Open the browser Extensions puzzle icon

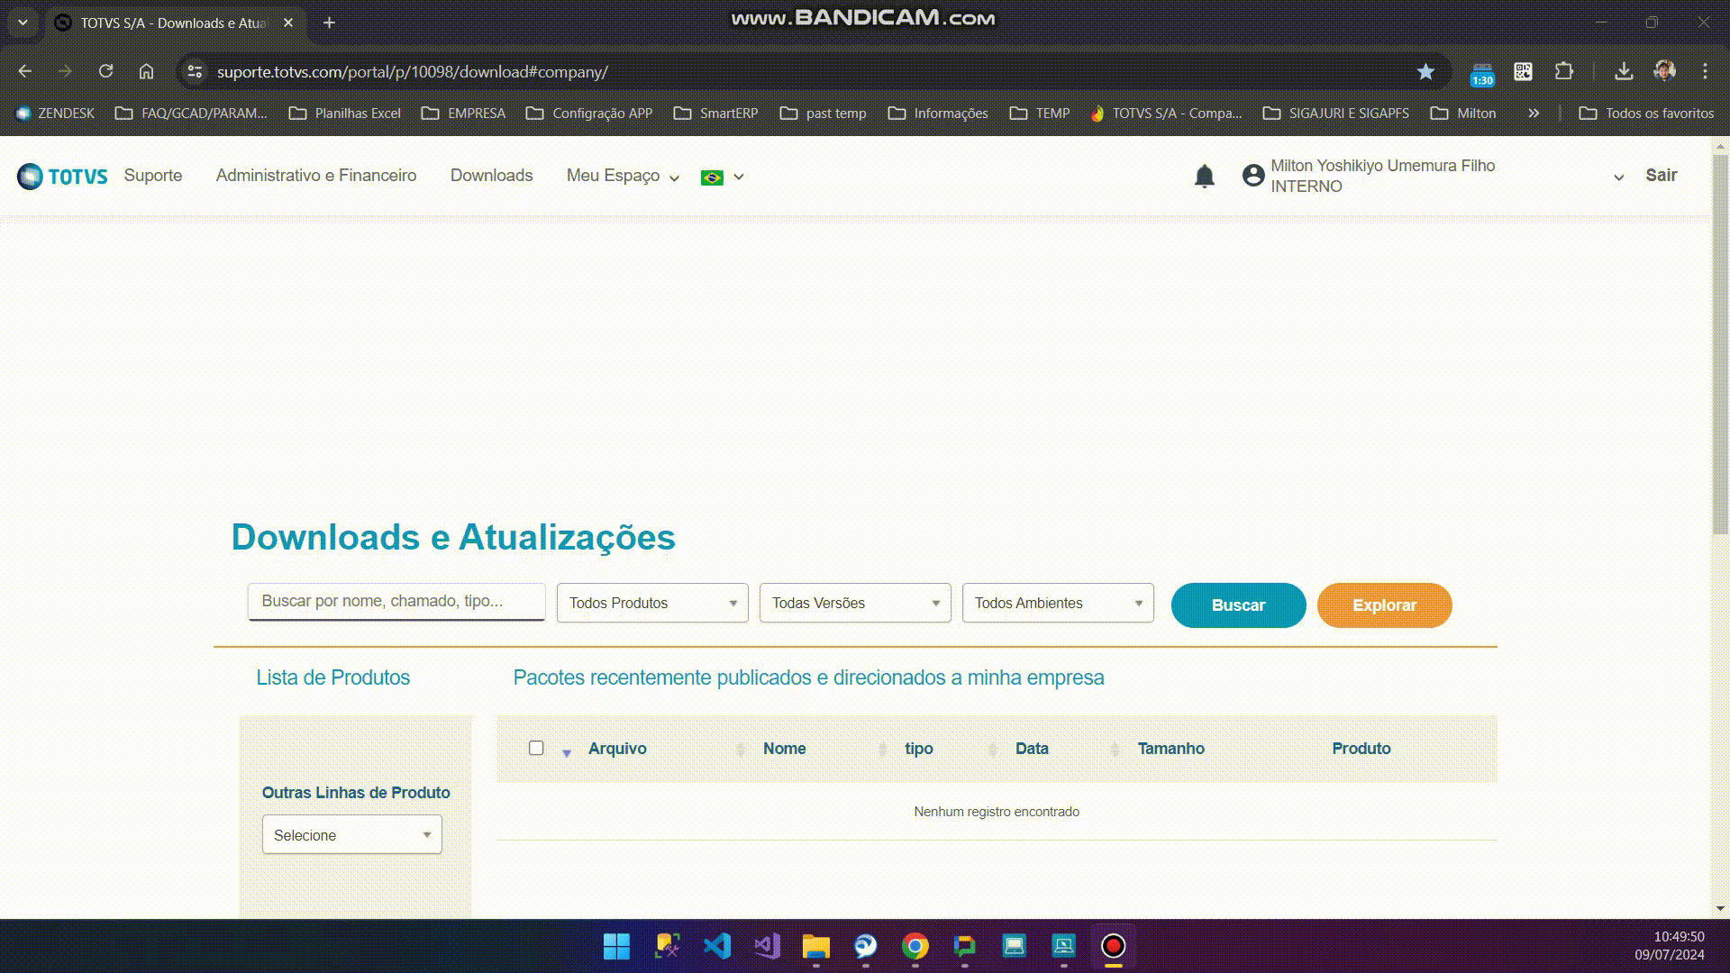1564,71
